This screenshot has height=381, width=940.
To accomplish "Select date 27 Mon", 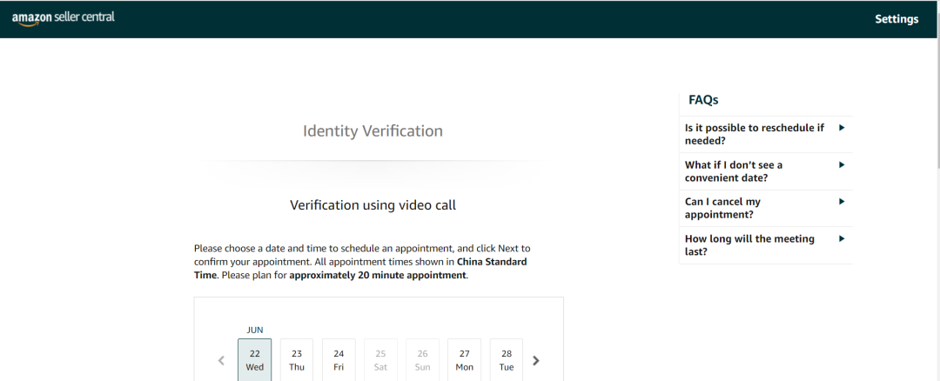I will point(465,360).
